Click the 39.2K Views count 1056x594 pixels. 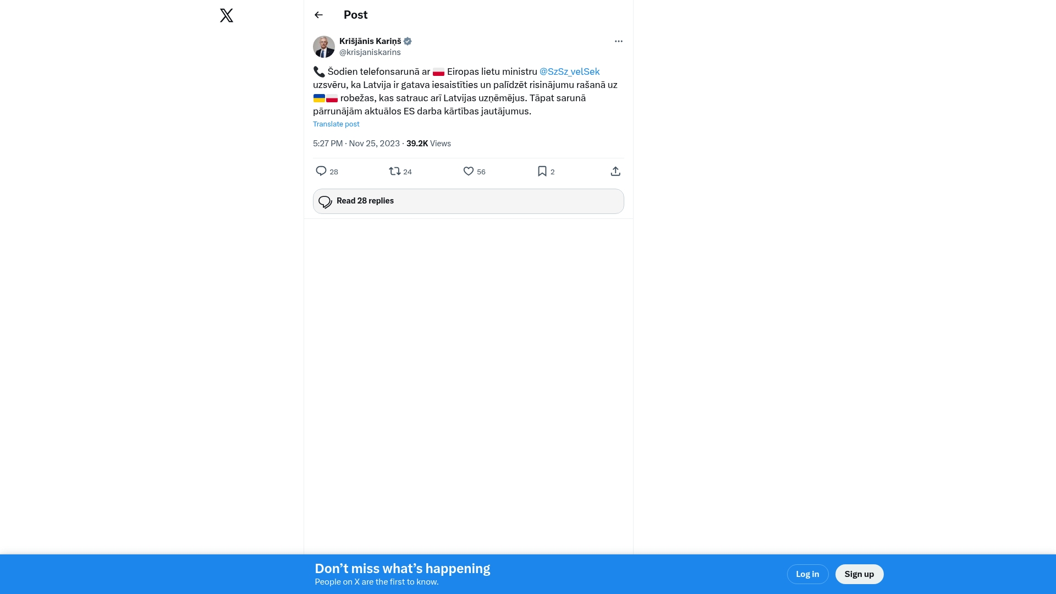tap(428, 144)
